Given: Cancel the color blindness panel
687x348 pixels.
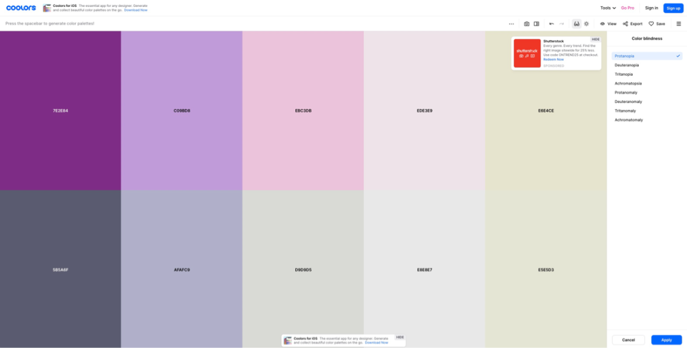Looking at the screenshot, I should click(x=628, y=340).
